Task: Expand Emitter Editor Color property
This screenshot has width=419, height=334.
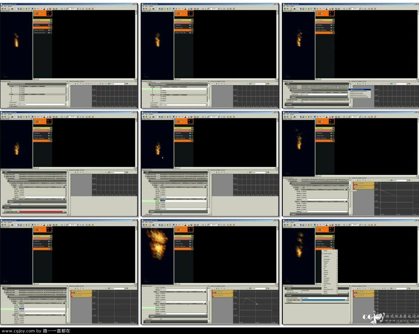Action: tap(287, 300)
